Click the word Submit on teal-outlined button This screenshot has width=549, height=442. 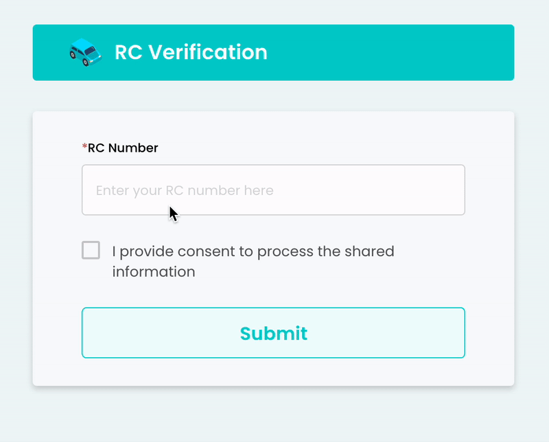pos(273,334)
